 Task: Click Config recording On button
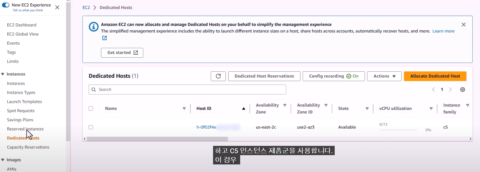(334, 76)
